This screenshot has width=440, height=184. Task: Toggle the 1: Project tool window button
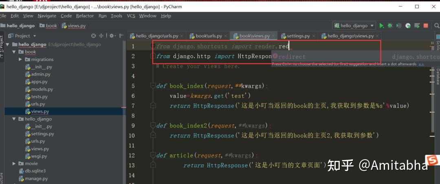[2, 46]
